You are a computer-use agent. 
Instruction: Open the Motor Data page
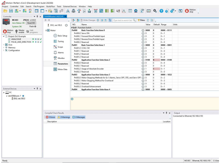[60, 69]
